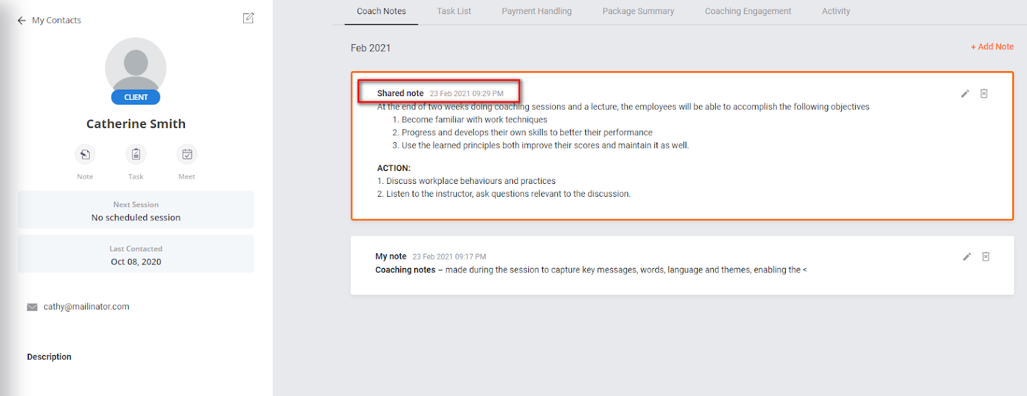The width and height of the screenshot is (1027, 396).
Task: Click the My Contacts back link
Action: tap(56, 21)
